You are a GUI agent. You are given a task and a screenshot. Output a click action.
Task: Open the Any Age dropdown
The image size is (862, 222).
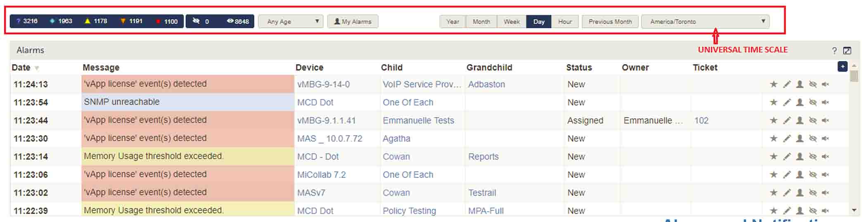coord(293,21)
